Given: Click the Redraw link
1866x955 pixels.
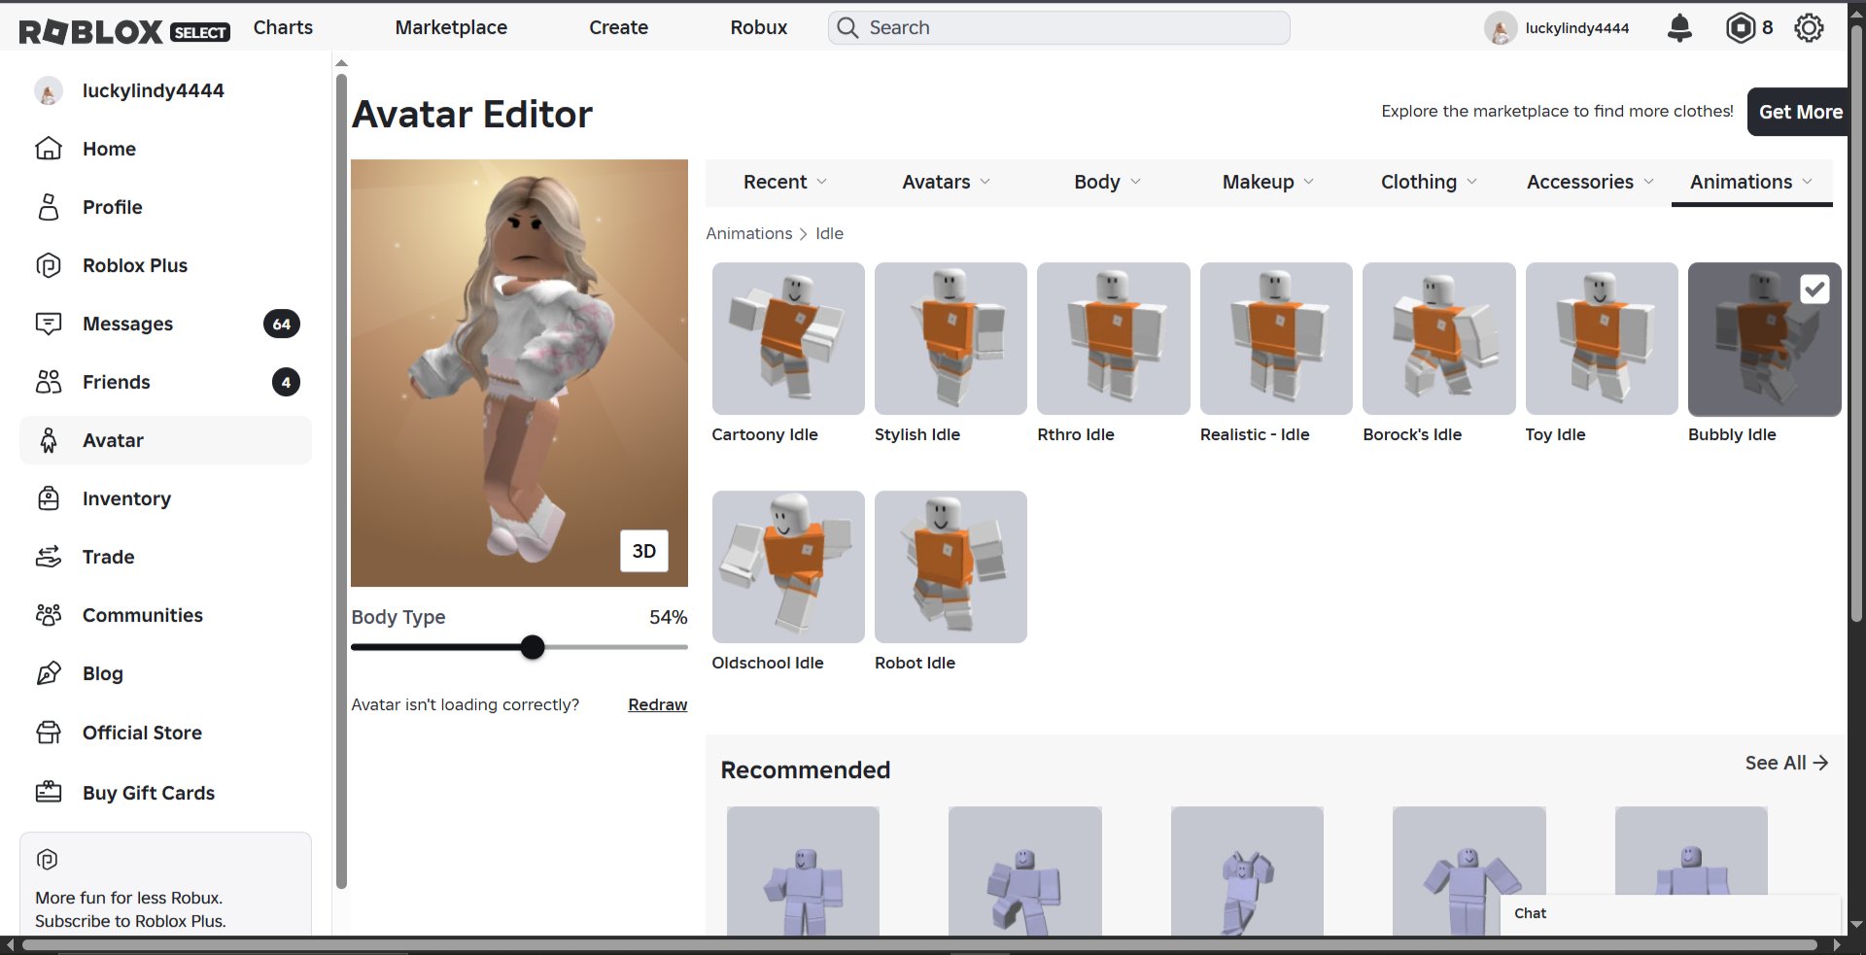Looking at the screenshot, I should point(657,704).
